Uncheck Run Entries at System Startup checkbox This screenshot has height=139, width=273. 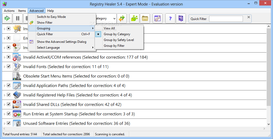point(8,114)
